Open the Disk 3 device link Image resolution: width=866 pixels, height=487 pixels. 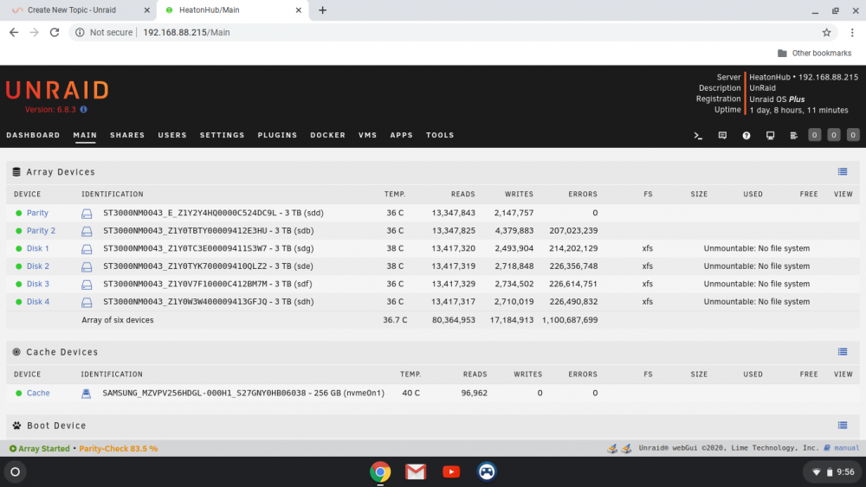pyautogui.click(x=37, y=284)
